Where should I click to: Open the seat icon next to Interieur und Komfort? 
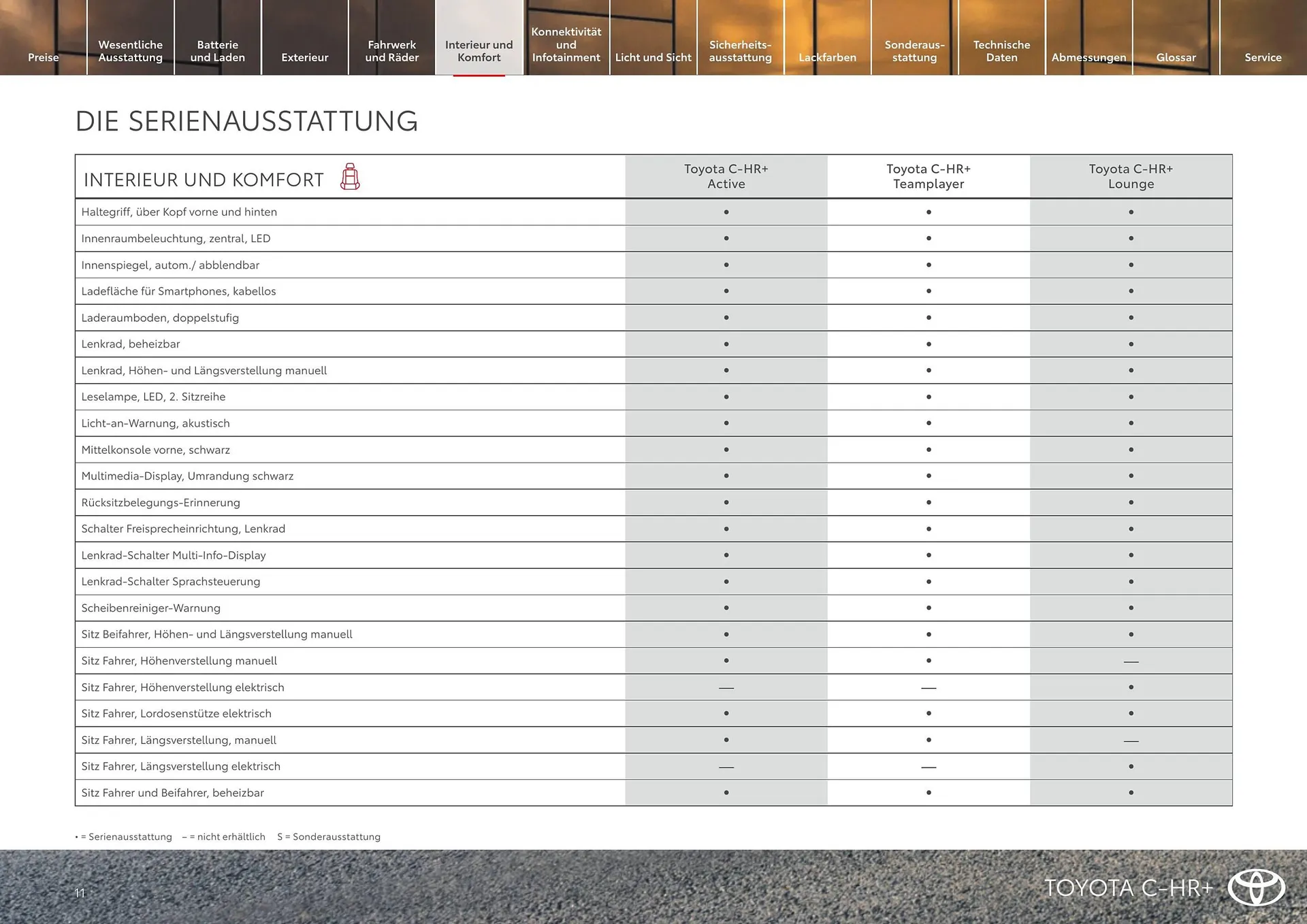pos(351,178)
